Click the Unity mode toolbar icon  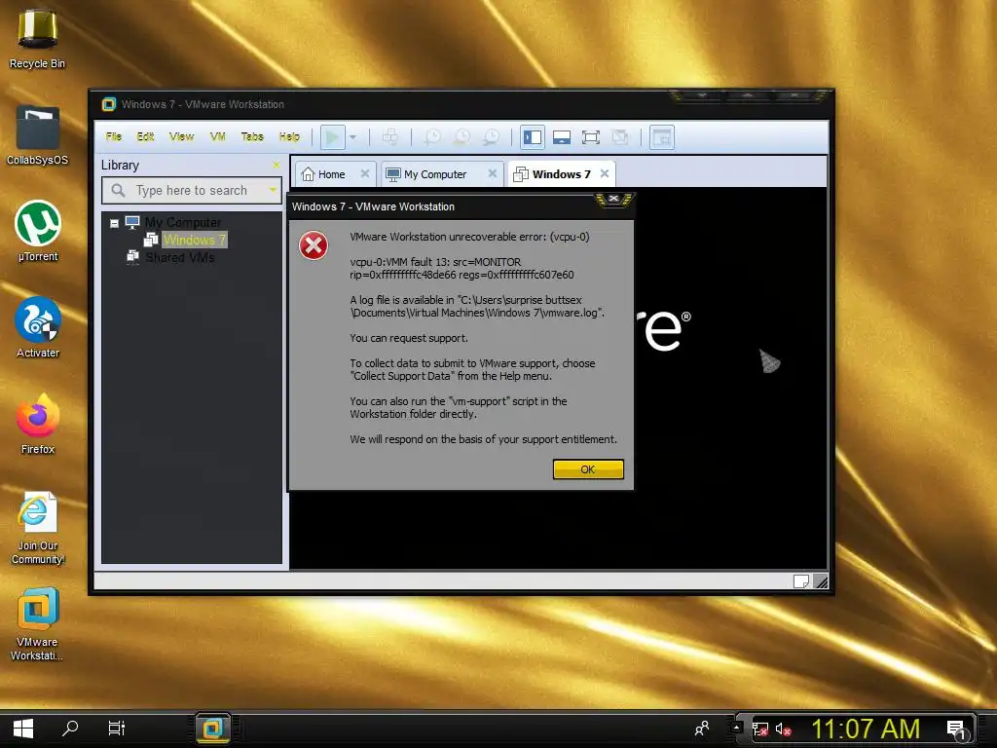[620, 136]
